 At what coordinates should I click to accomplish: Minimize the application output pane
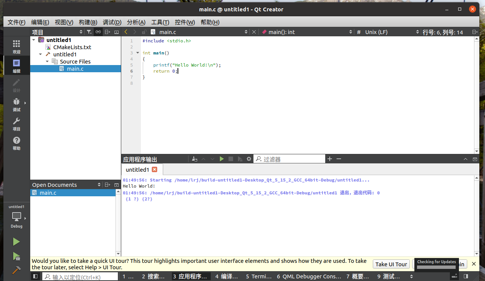[x=475, y=159]
